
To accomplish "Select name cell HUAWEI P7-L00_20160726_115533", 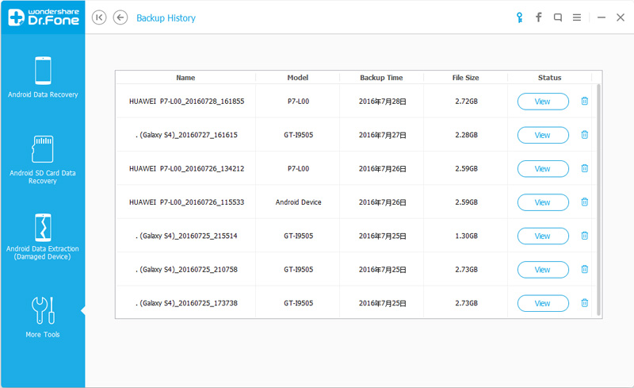I will tap(186, 202).
